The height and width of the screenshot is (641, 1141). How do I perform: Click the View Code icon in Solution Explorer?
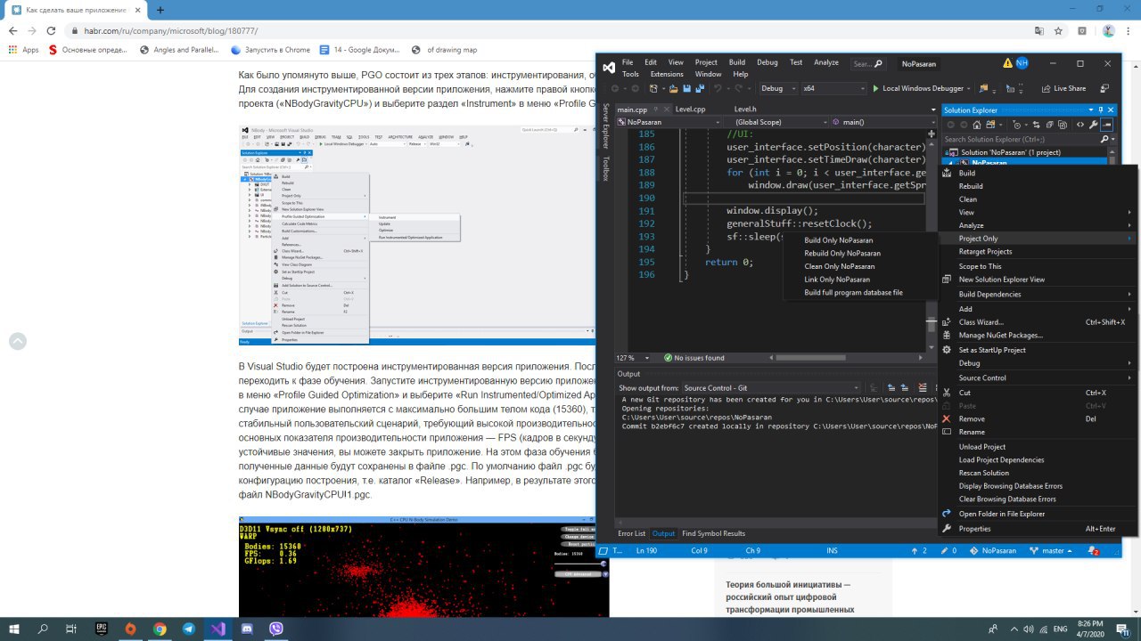tap(1079, 125)
